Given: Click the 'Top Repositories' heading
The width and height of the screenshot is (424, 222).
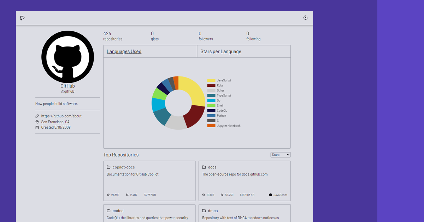Looking at the screenshot, I should [x=121, y=155].
